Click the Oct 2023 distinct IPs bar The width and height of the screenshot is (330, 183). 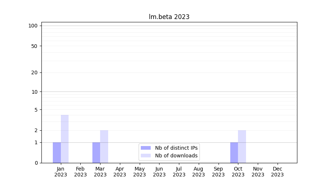click(x=234, y=153)
